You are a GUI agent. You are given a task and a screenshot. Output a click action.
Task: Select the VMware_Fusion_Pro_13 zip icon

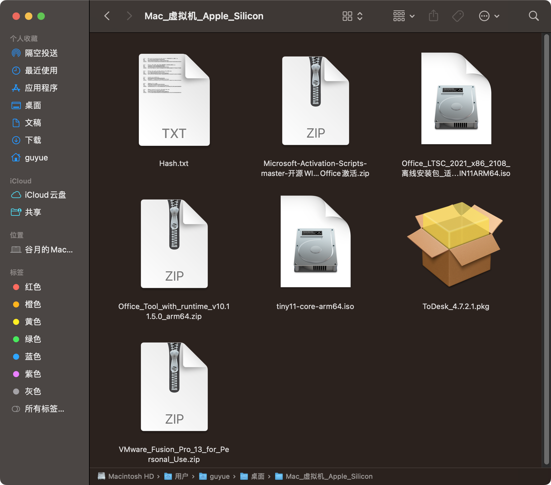pyautogui.click(x=174, y=386)
